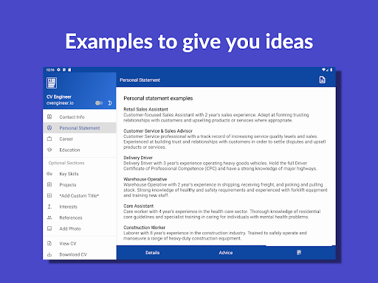Click the References people icon
The image size is (378, 283).
click(x=49, y=217)
